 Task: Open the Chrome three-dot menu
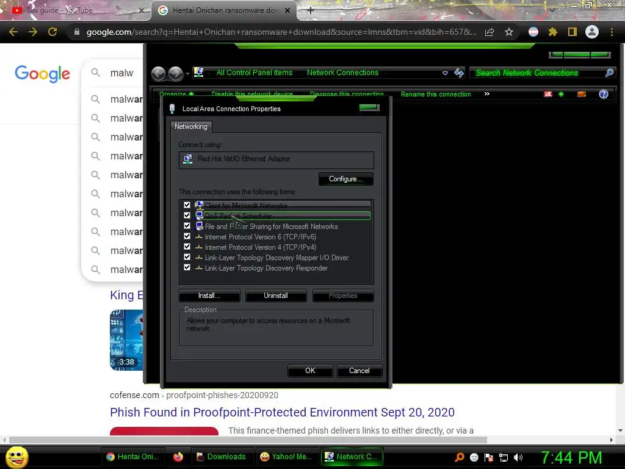tap(612, 32)
